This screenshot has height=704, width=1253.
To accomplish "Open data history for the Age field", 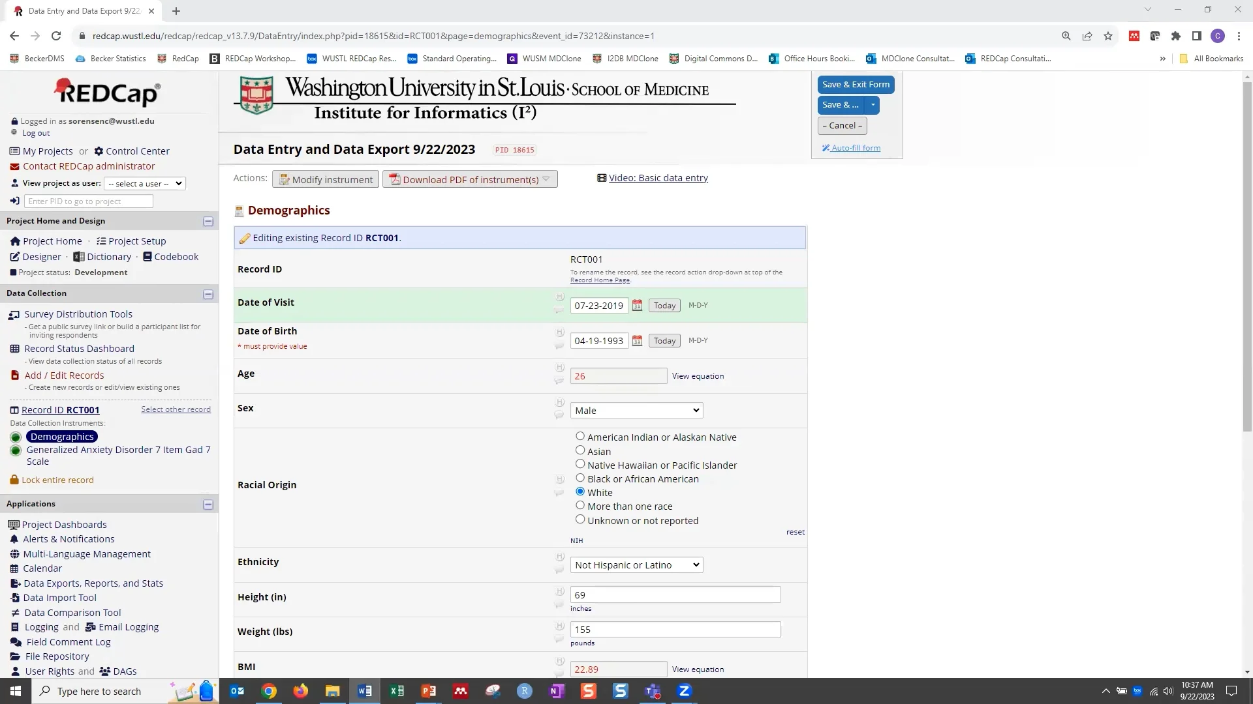I will pyautogui.click(x=559, y=367).
